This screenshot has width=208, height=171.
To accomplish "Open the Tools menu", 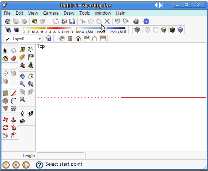I will pyautogui.click(x=84, y=13).
